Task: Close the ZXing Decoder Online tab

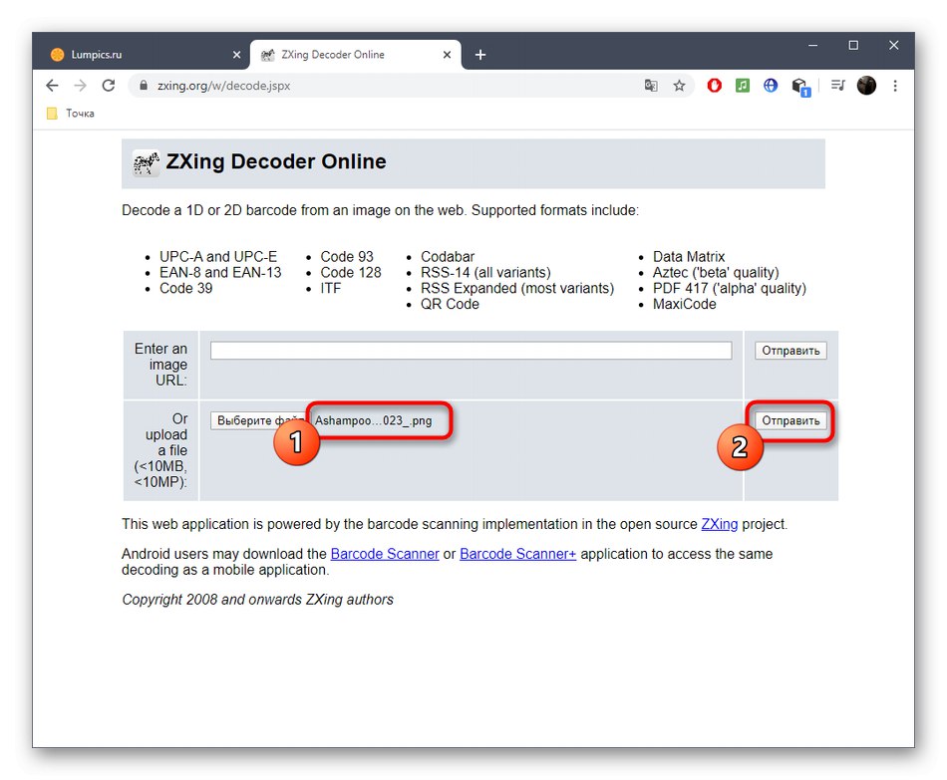Action: pyautogui.click(x=447, y=55)
